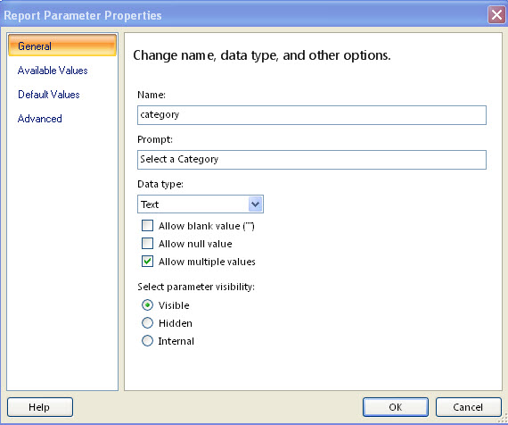Confirm with the OK button

coord(396,407)
